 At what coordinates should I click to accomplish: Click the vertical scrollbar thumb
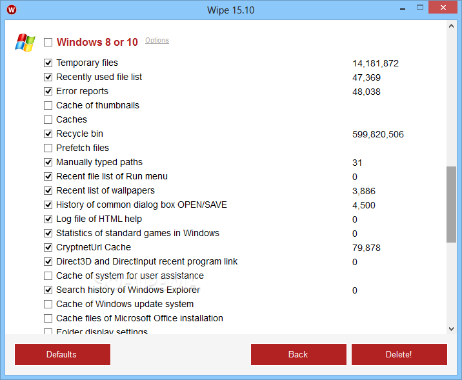click(x=451, y=205)
